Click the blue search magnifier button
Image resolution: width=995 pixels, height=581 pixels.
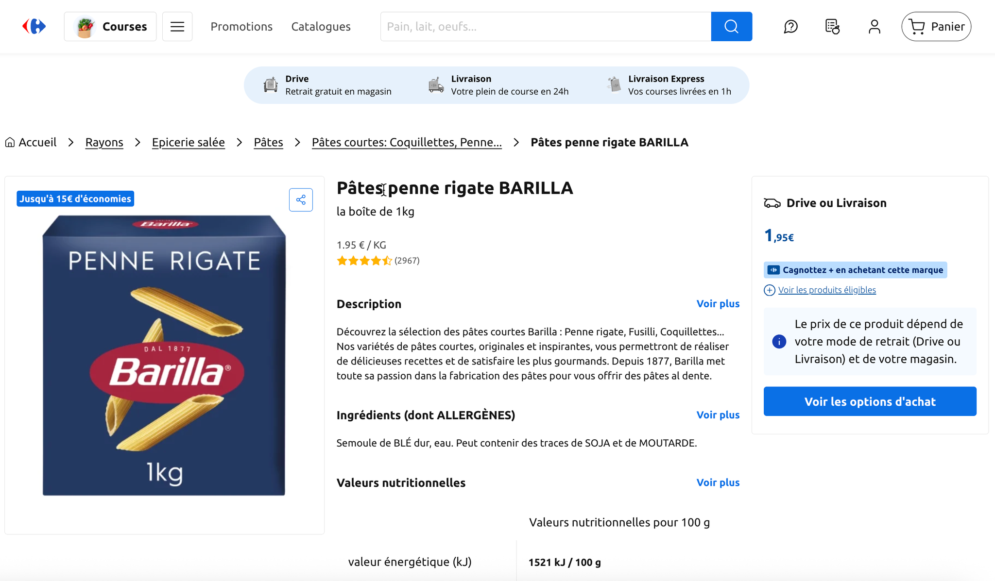tap(731, 27)
